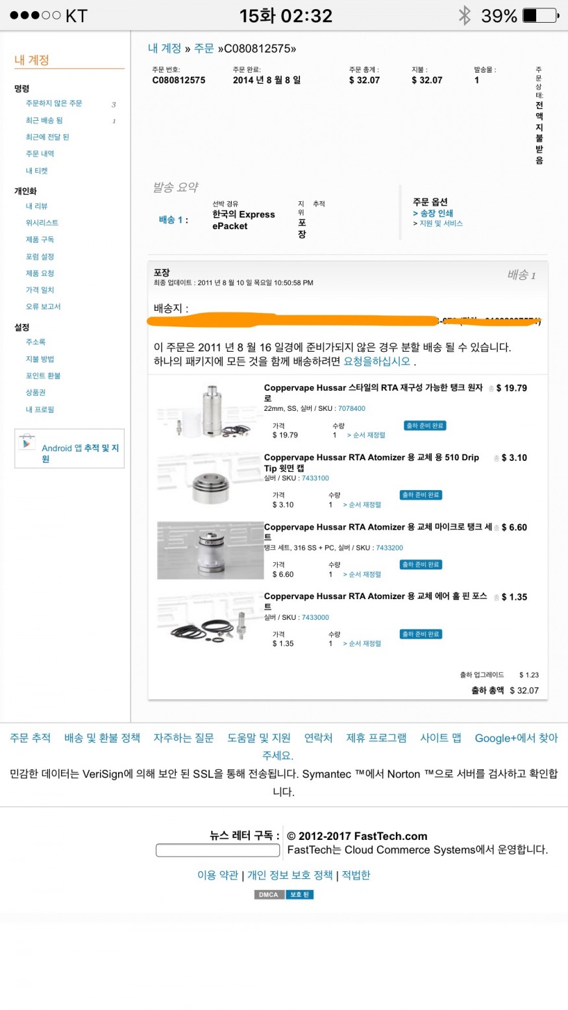Open the Google Play icon in Android app box
The width and height of the screenshot is (568, 1010).
27,443
